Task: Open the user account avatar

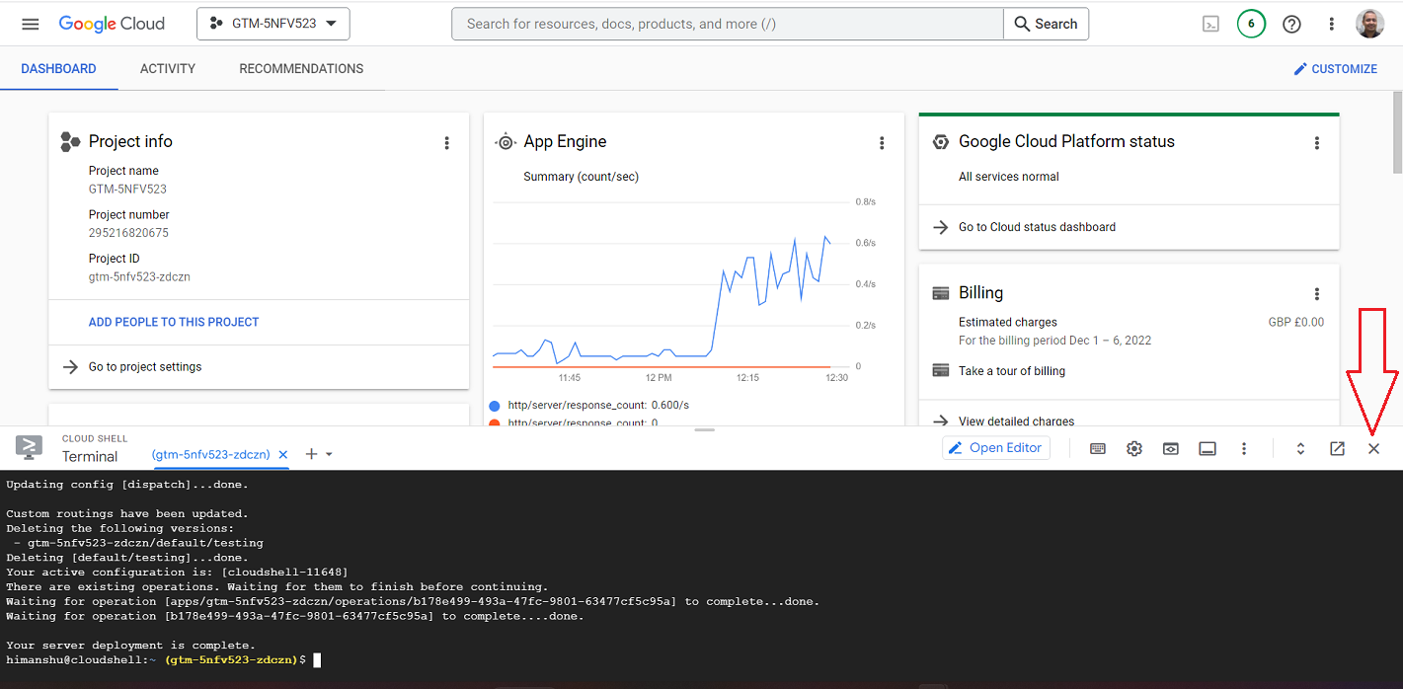Action: pos(1370,24)
